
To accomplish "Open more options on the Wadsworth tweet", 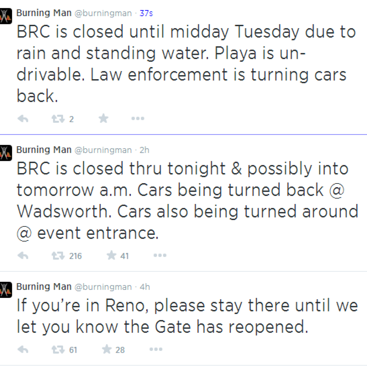I will point(160,256).
